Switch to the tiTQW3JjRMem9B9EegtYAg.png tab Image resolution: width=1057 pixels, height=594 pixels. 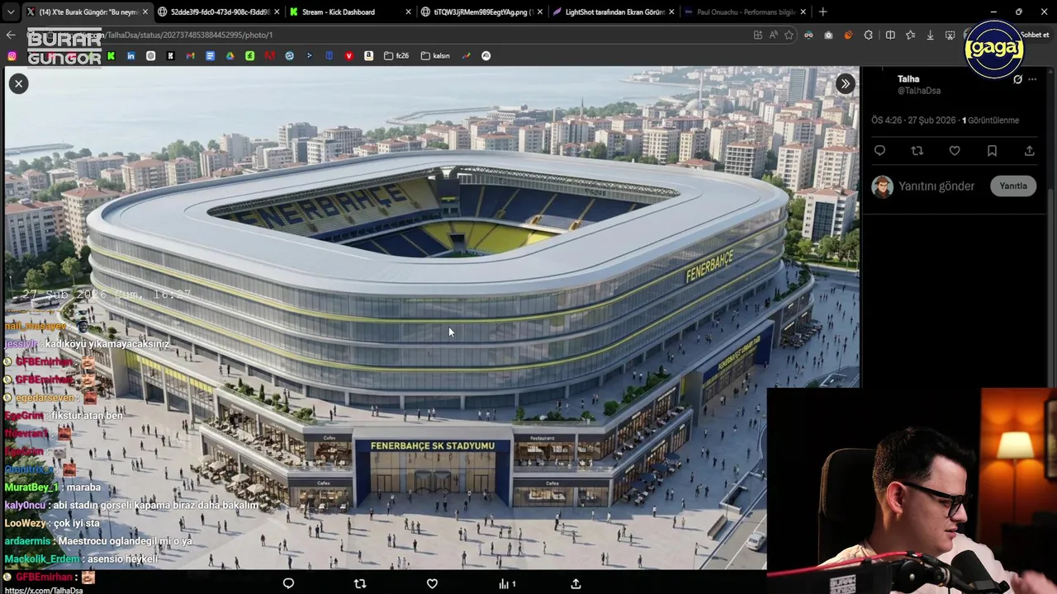(x=482, y=12)
